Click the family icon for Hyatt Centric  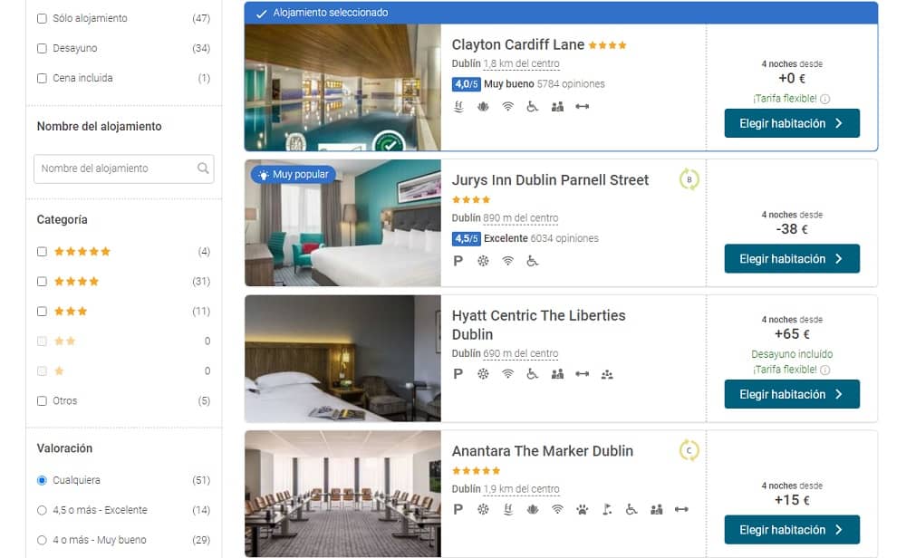[x=557, y=374]
